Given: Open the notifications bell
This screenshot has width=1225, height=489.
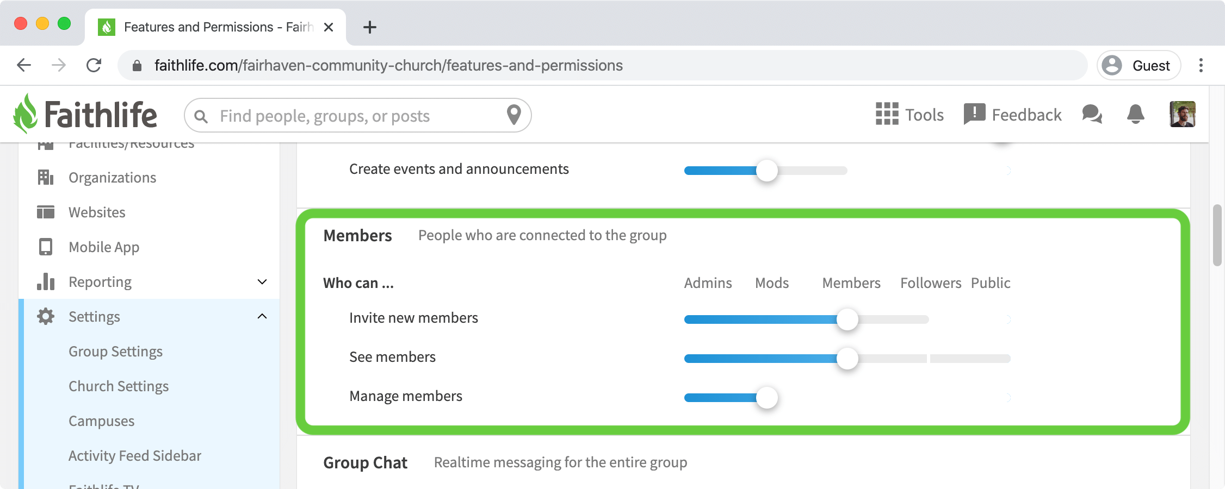Looking at the screenshot, I should coord(1135,114).
